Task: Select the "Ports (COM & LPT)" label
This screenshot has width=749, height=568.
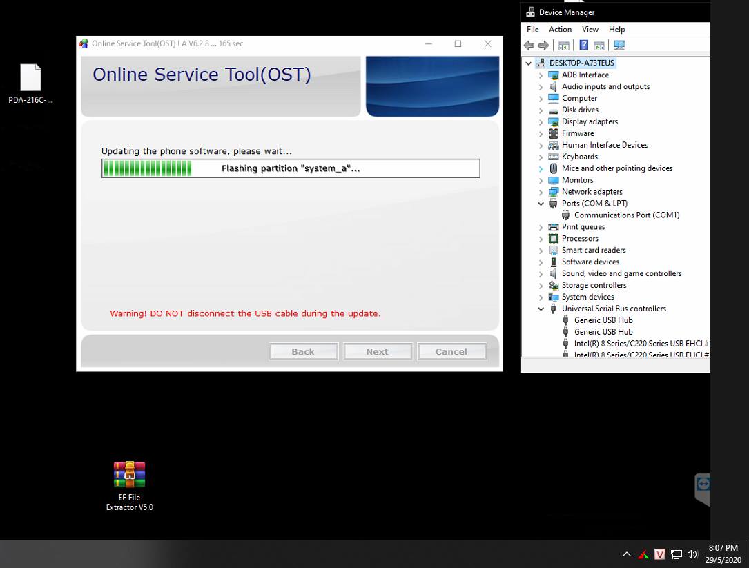Action: click(x=594, y=204)
